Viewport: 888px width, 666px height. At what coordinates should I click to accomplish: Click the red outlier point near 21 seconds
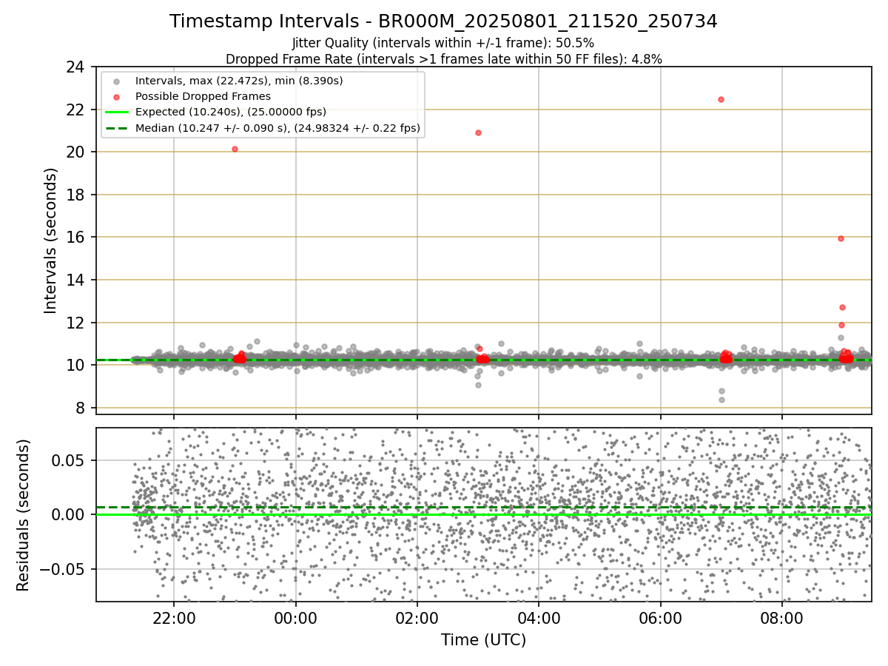(478, 132)
